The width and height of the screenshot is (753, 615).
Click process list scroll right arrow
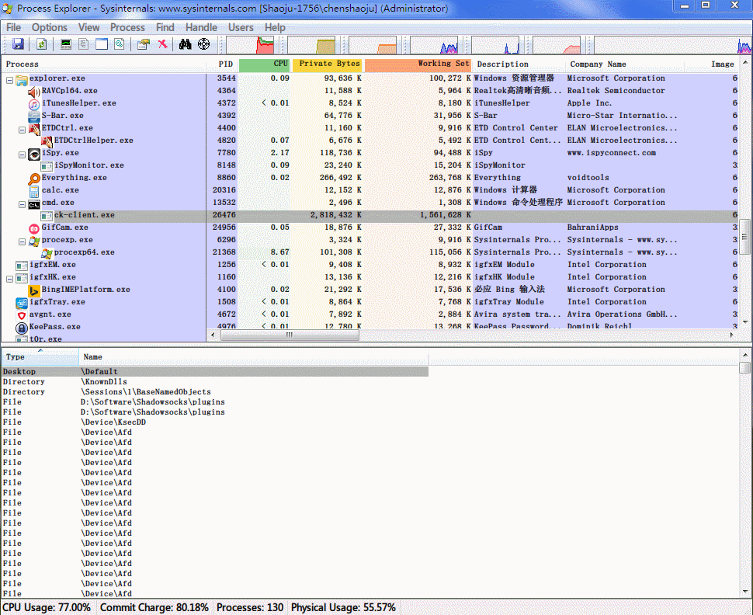731,335
